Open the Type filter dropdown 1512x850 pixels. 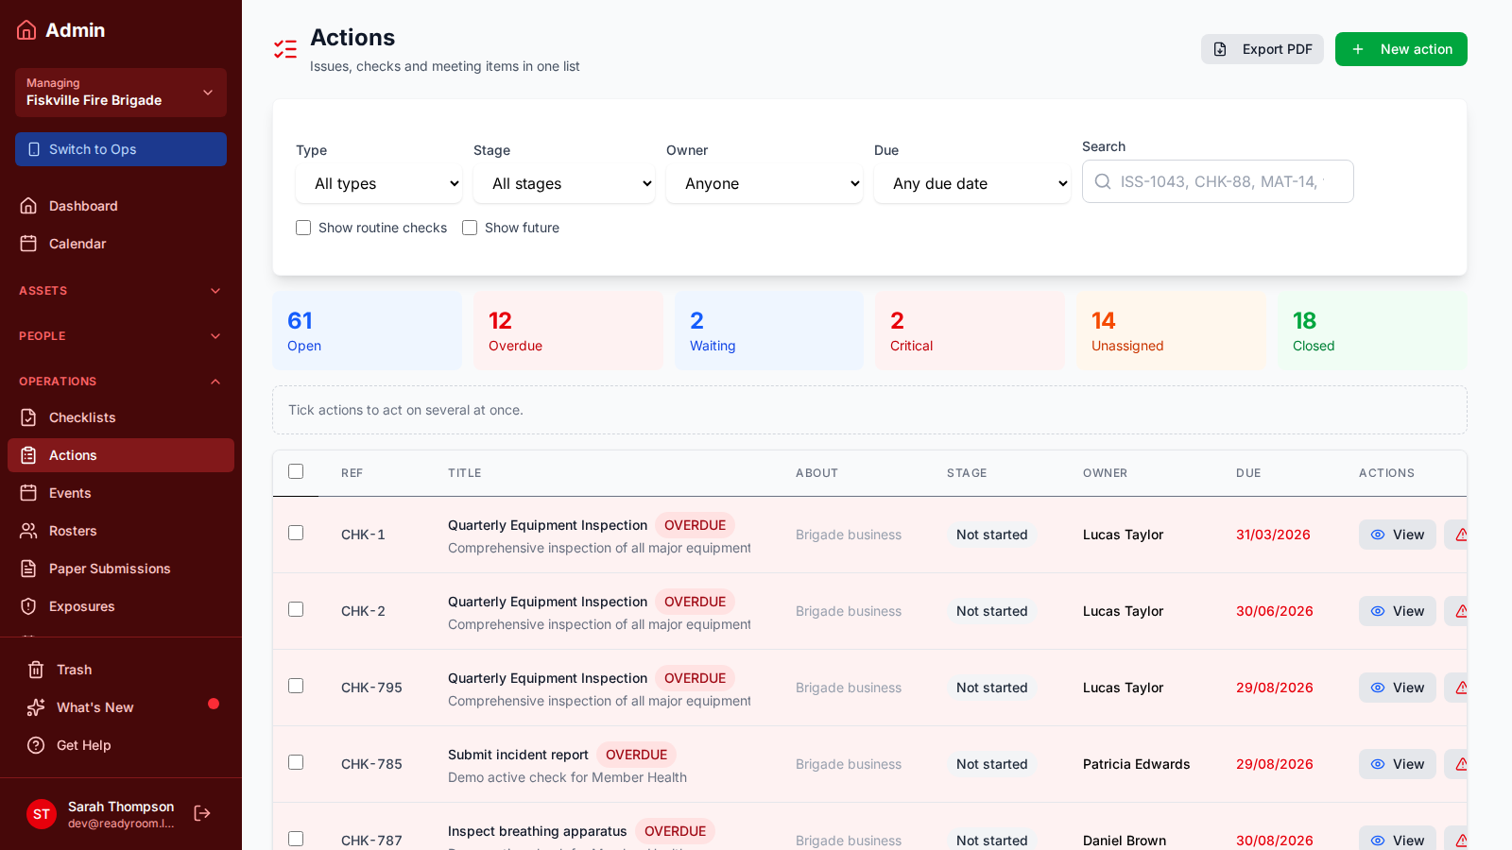click(379, 183)
